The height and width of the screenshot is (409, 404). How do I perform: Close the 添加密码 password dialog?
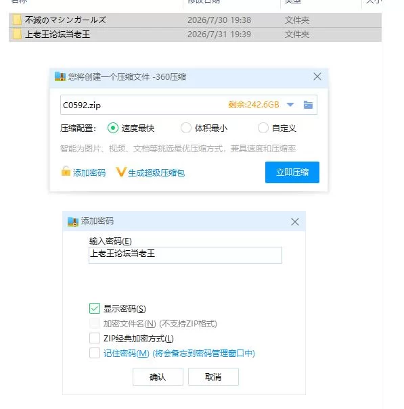295,222
